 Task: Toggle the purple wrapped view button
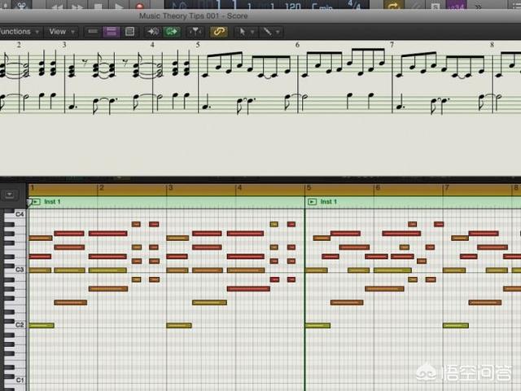110,32
